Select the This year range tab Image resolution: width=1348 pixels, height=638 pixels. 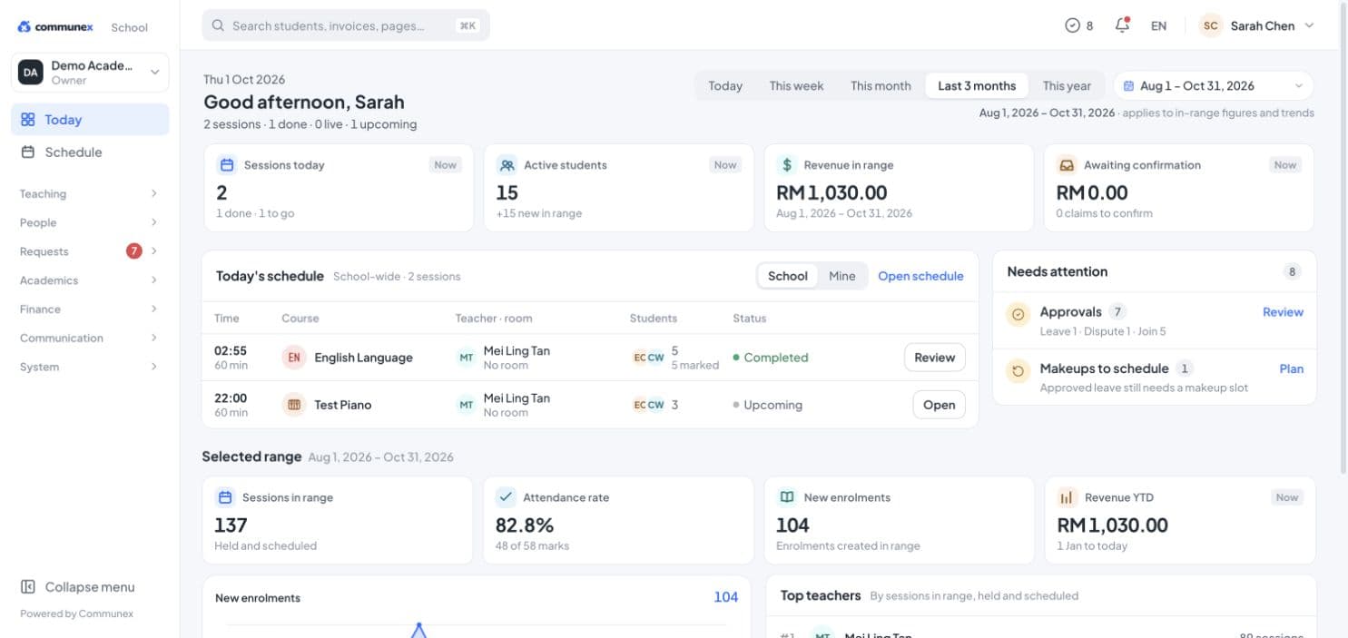1067,86
